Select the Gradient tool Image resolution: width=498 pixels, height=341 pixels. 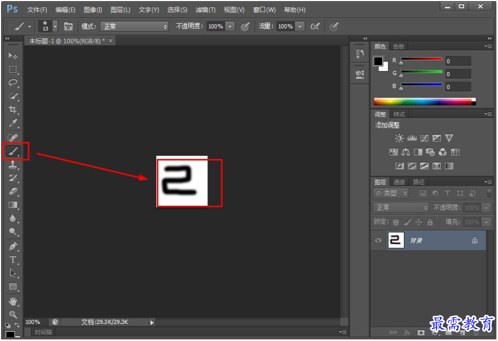click(13, 205)
